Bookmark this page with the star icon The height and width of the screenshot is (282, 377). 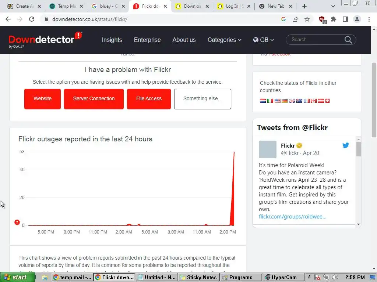click(x=307, y=19)
